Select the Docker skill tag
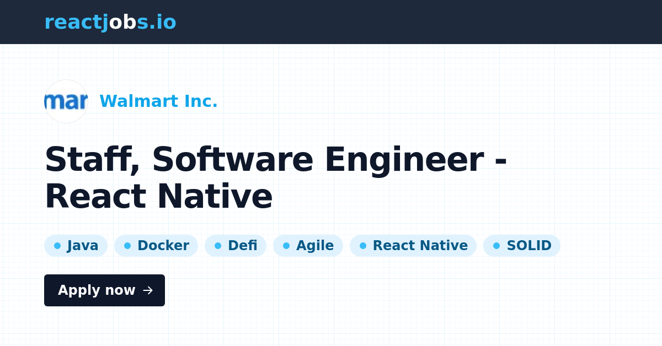 (x=156, y=246)
